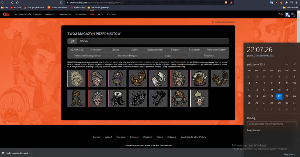The width and height of the screenshot is (300, 157).
Task: Filter by Heirloom Classy rarity
Action: click(x=216, y=50)
